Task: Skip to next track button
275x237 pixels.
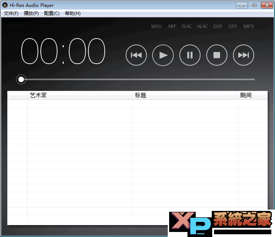Action: tap(243, 55)
